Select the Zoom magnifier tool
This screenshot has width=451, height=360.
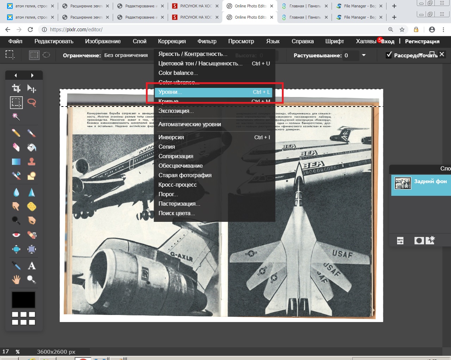32,279
